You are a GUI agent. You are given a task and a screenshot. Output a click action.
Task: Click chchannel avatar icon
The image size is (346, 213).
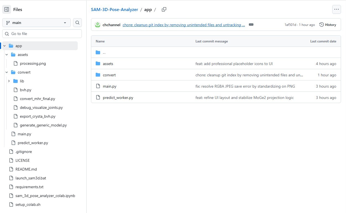point(97,25)
